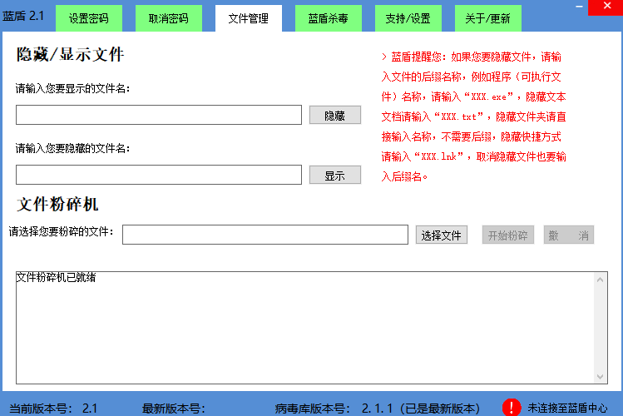Click the 撤 消 button

pyautogui.click(x=569, y=235)
